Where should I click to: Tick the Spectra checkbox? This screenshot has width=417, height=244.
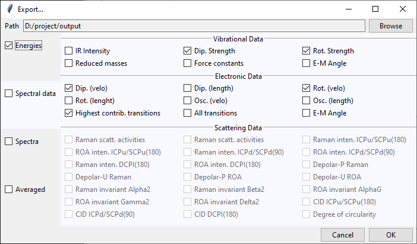coord(8,142)
